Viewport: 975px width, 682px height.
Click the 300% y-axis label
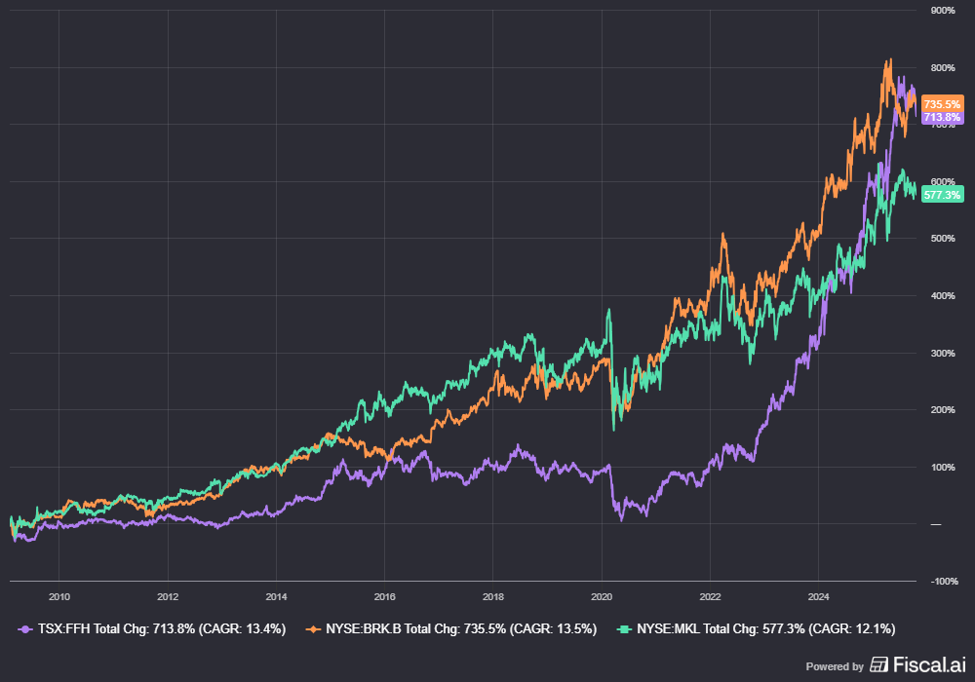(943, 353)
